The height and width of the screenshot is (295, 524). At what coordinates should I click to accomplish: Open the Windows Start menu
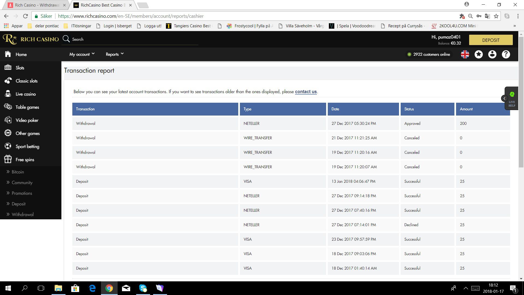click(8, 288)
